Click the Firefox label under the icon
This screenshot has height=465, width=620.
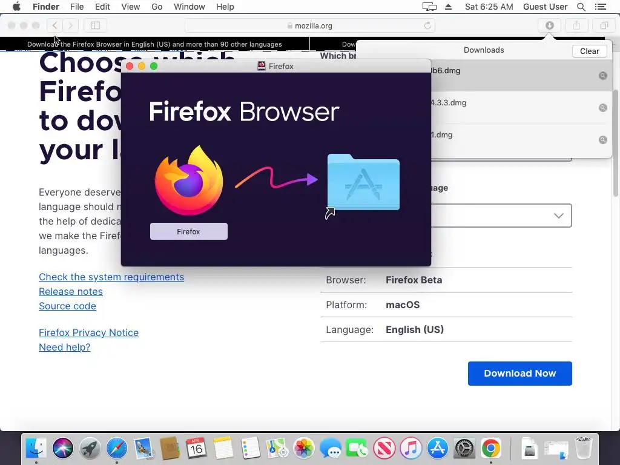(189, 231)
